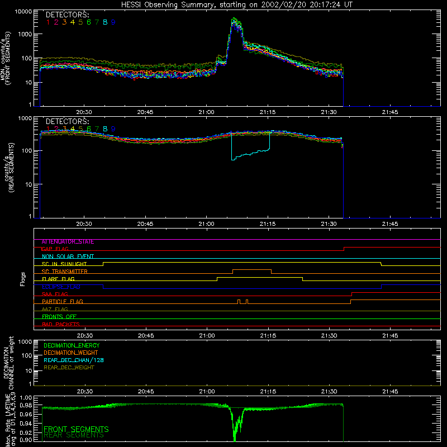The width and height of the screenshot is (447, 447).
Task: Click the SAA_FLAG label
Action: point(55,294)
